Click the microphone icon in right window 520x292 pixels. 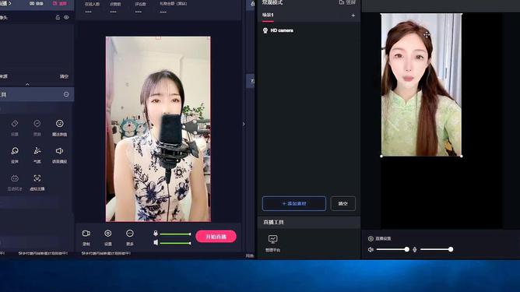click(415, 249)
